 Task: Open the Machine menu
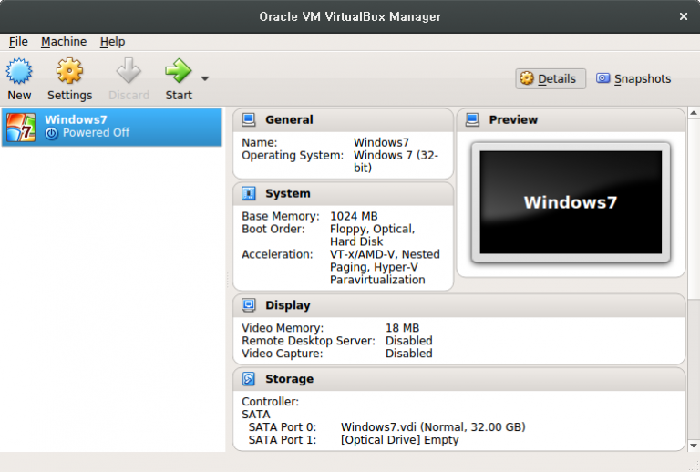(64, 42)
